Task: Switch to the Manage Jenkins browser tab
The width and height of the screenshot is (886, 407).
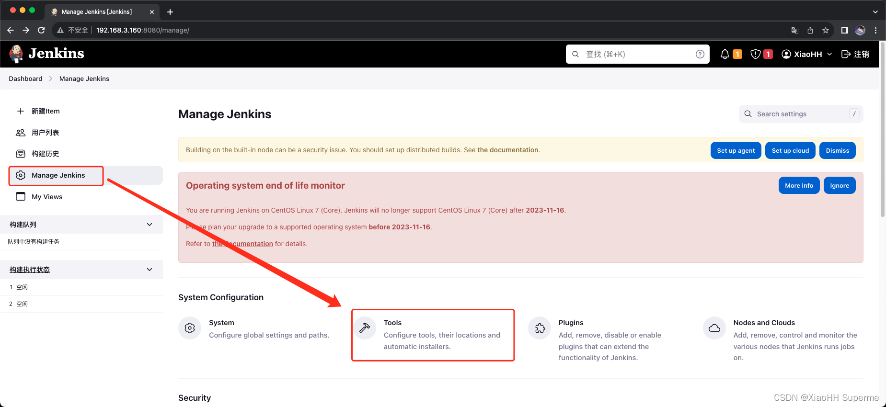Action: [x=103, y=12]
